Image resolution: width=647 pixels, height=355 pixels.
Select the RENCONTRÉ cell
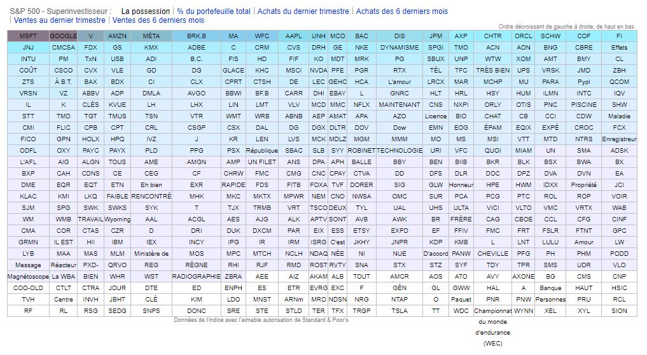[x=151, y=197]
